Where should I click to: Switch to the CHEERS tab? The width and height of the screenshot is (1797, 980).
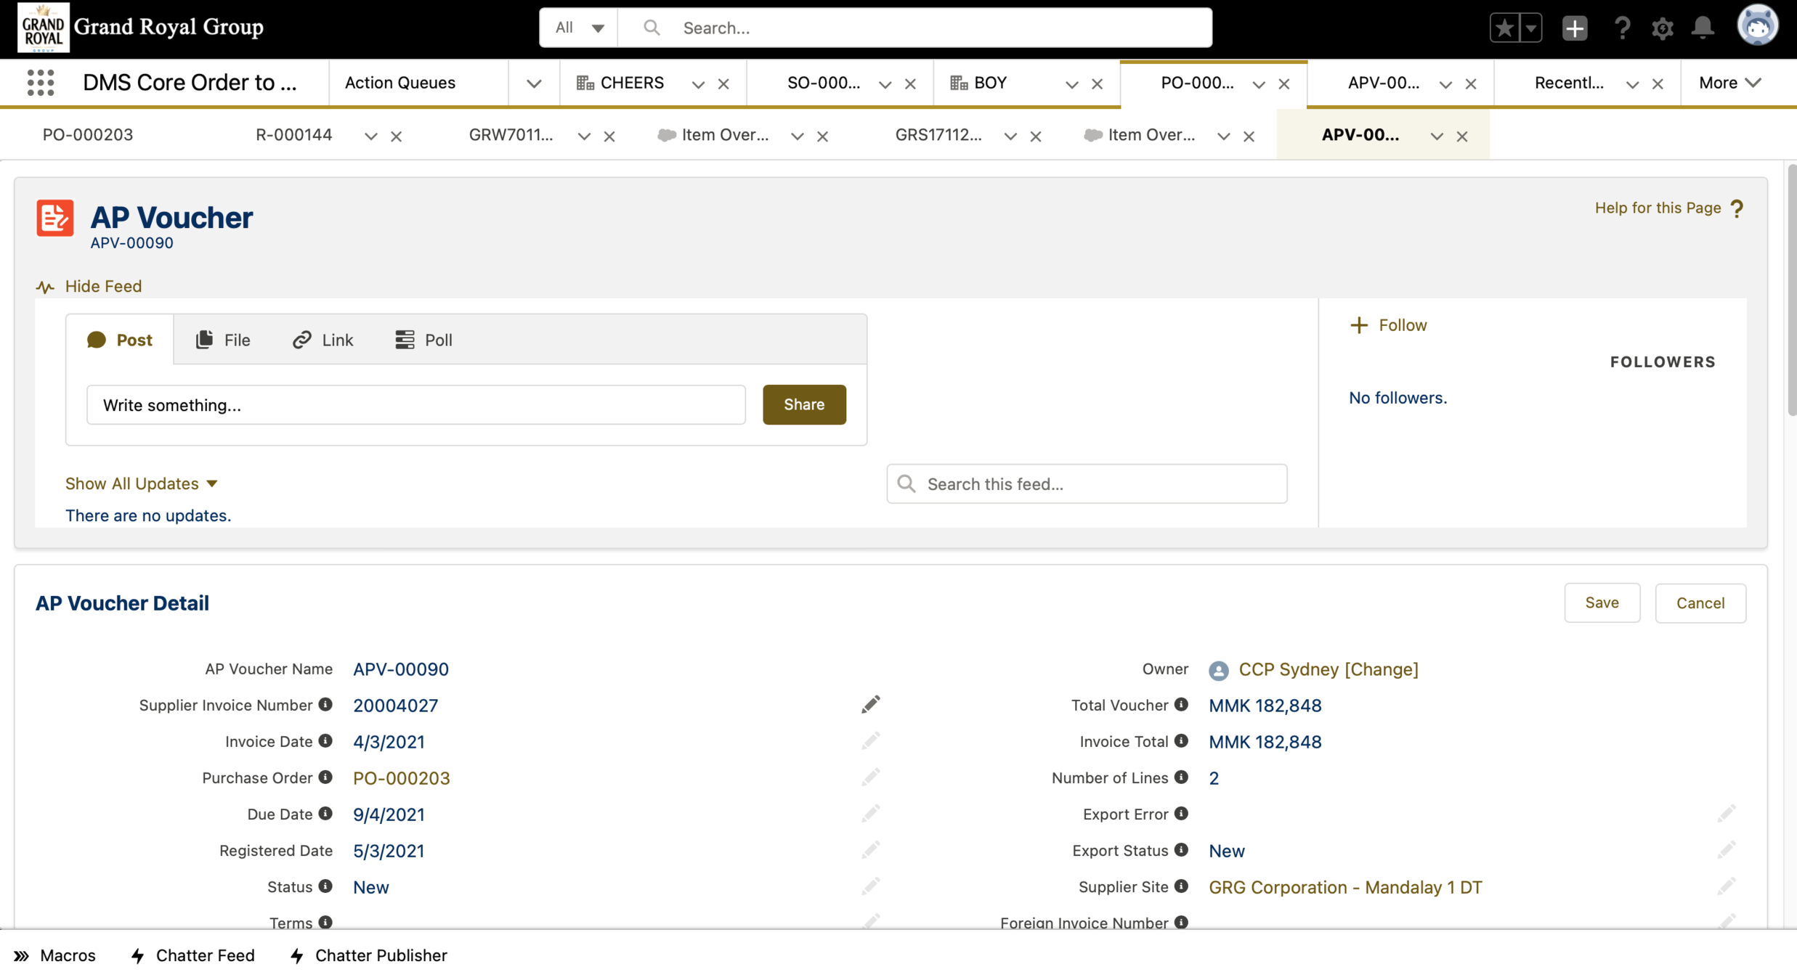point(630,83)
